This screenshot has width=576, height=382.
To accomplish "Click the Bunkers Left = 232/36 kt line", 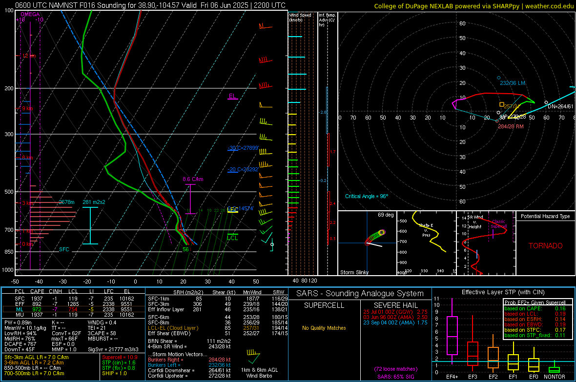I will coord(189,365).
